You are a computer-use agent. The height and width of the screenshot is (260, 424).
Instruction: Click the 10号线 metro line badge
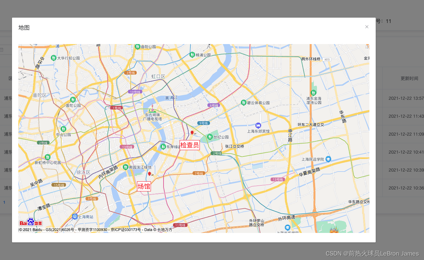tap(135, 92)
